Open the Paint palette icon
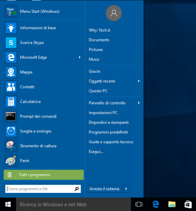This screenshot has width=196, height=211. click(x=11, y=160)
